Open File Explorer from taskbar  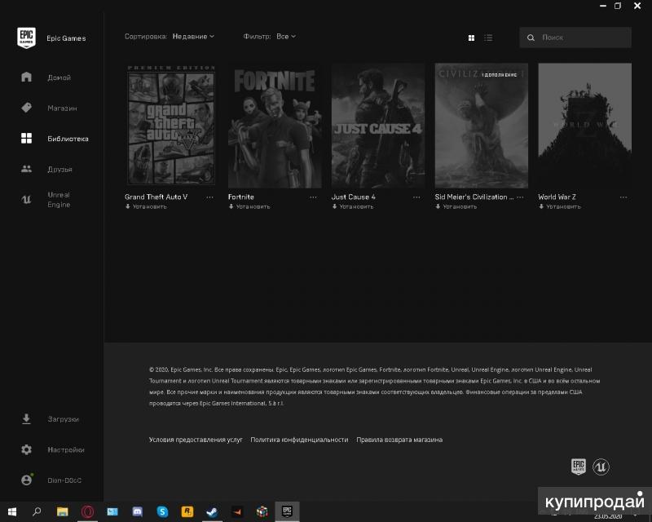click(63, 511)
